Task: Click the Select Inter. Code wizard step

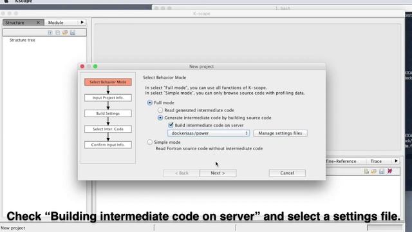Action: (108, 129)
